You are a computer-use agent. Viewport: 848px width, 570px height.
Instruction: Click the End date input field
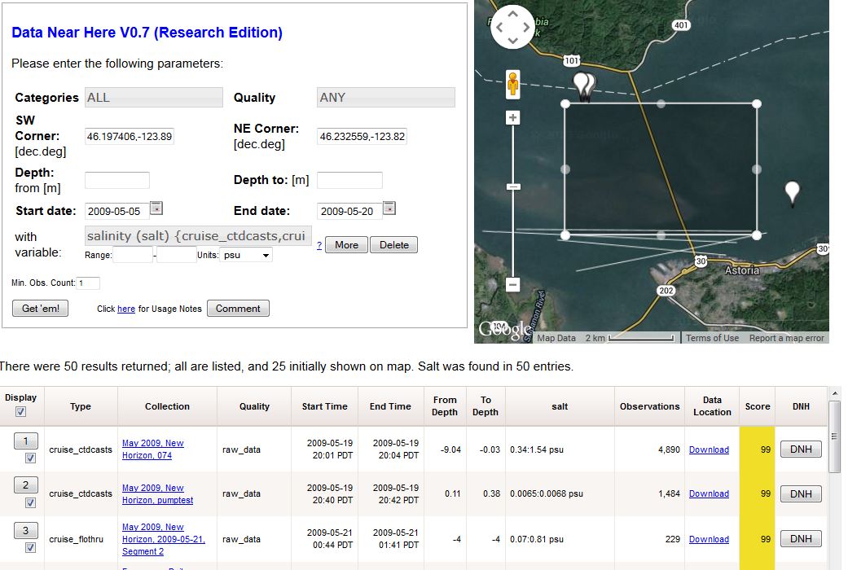coord(349,212)
